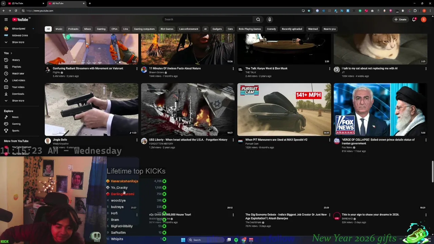This screenshot has height=244, width=434.
Task: Open a new browser tab
Action: [x=90, y=3]
